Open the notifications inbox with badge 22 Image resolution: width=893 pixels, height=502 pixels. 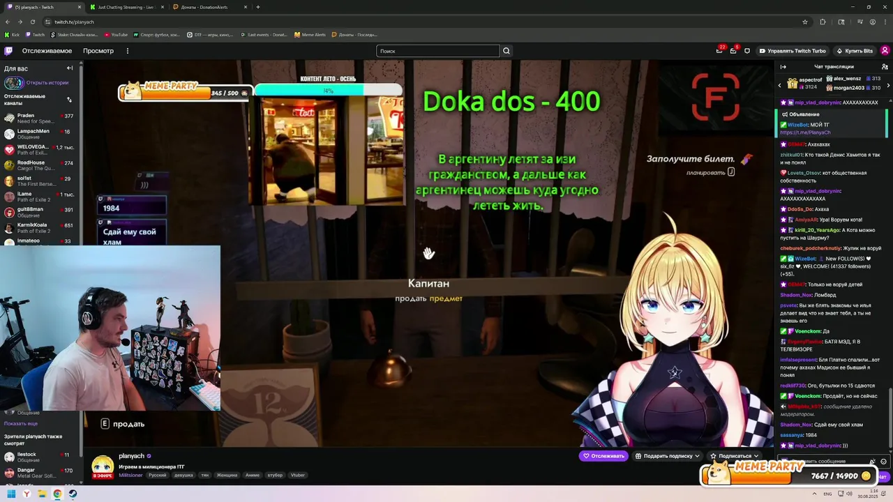719,51
